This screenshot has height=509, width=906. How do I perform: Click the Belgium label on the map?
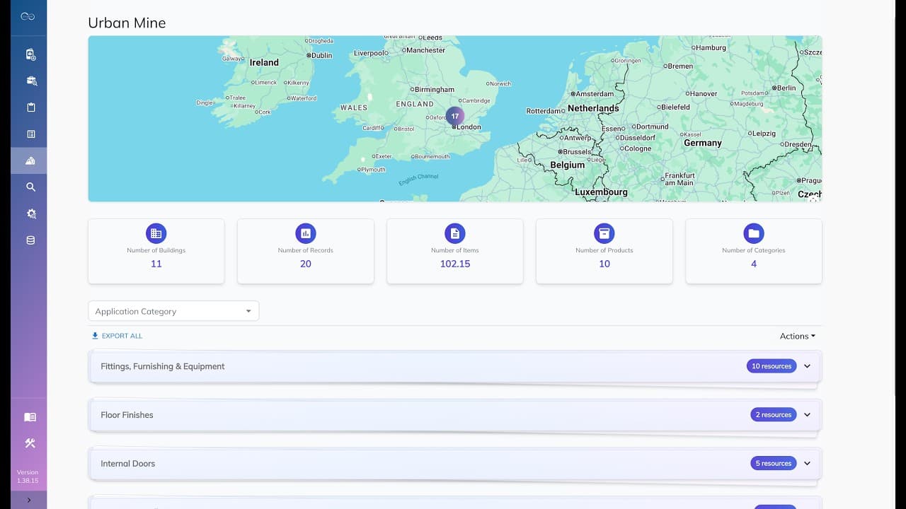(x=568, y=165)
